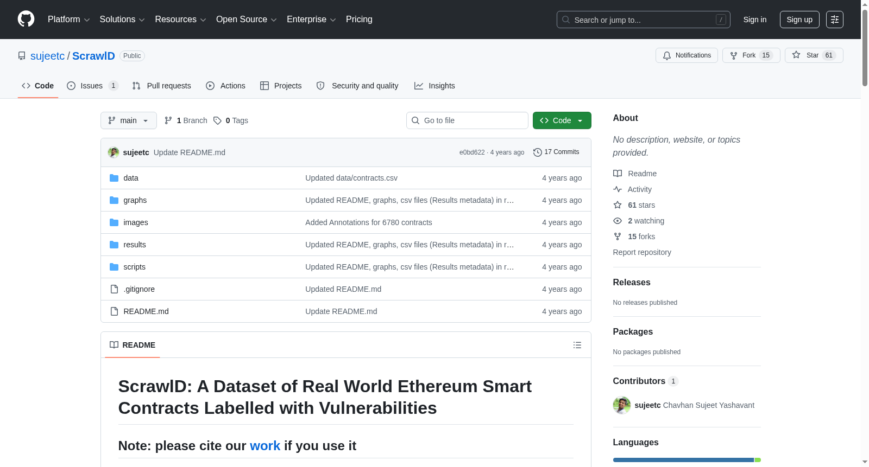Open the .gitignore file name
Viewport: 869px width, 467px height.
click(x=139, y=289)
